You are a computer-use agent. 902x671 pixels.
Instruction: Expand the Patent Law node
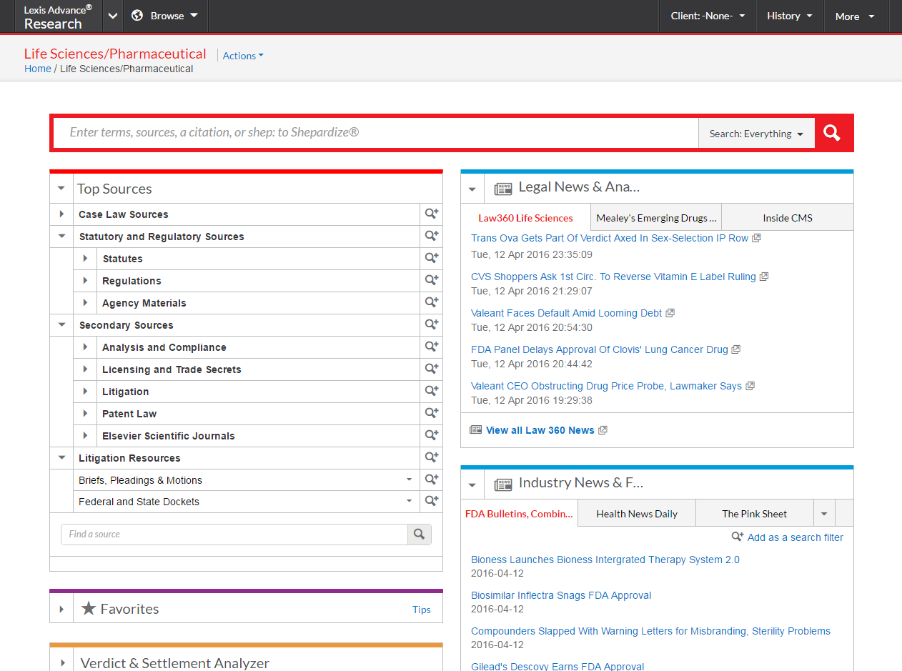(x=85, y=413)
